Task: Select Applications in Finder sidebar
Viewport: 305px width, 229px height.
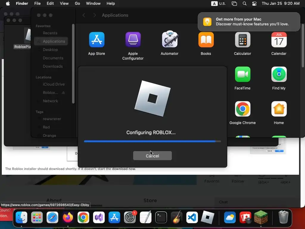Action: [x=51, y=41]
